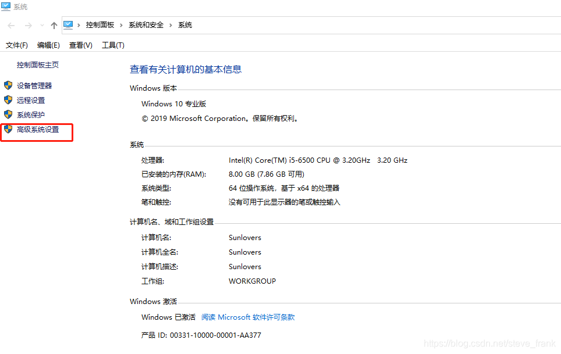The width and height of the screenshot is (561, 354).
Task: Open the 编辑(E) menu
Action: point(48,45)
